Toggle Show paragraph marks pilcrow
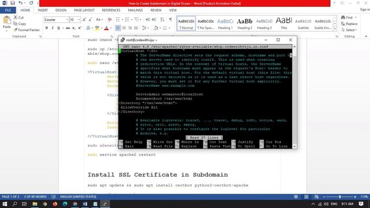This screenshot has width=370, height=208. click(171, 20)
